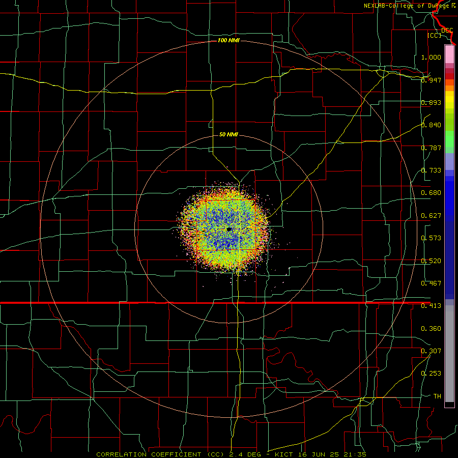
Task: Select the 0.467 scale label
Action: pyautogui.click(x=431, y=283)
